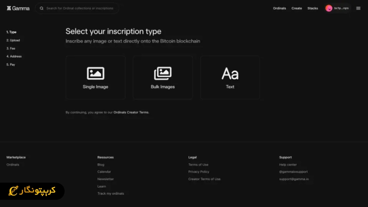Click the pink wallet avatar icon
Viewport: 368px width, 207px height.
(329, 8)
